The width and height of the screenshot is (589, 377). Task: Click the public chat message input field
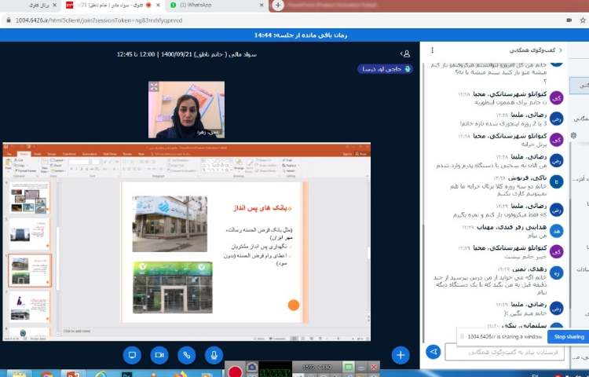pyautogui.click(x=504, y=352)
